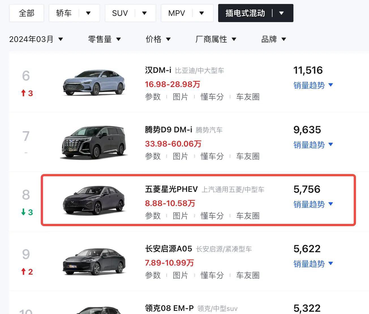Open 销量趋势 for 汉DM-i
The image size is (369, 314).
point(313,85)
